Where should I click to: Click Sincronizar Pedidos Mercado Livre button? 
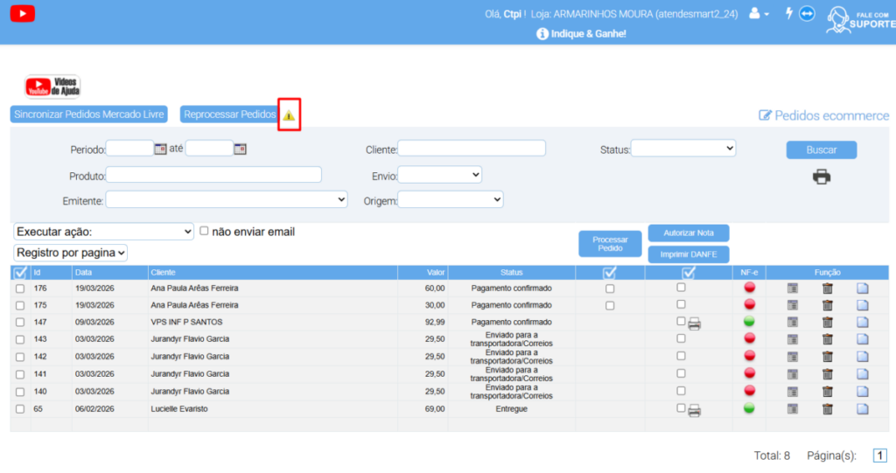tap(89, 115)
